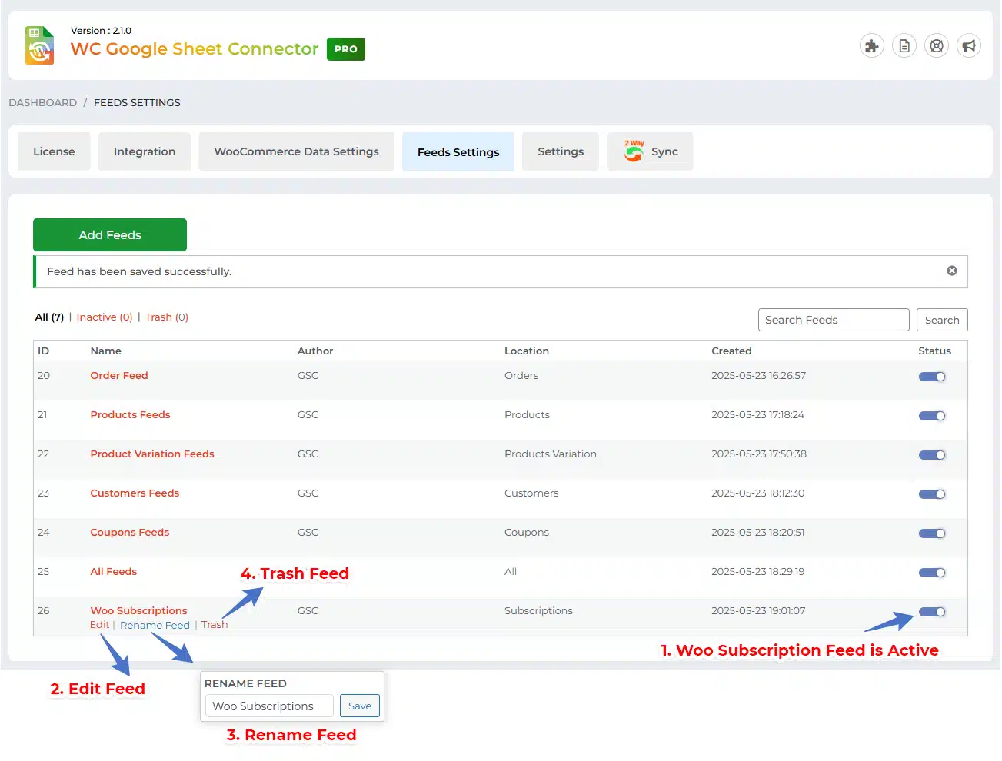Image resolution: width=1002 pixels, height=761 pixels.
Task: Click the Rename Feed link
Action: tap(155, 626)
